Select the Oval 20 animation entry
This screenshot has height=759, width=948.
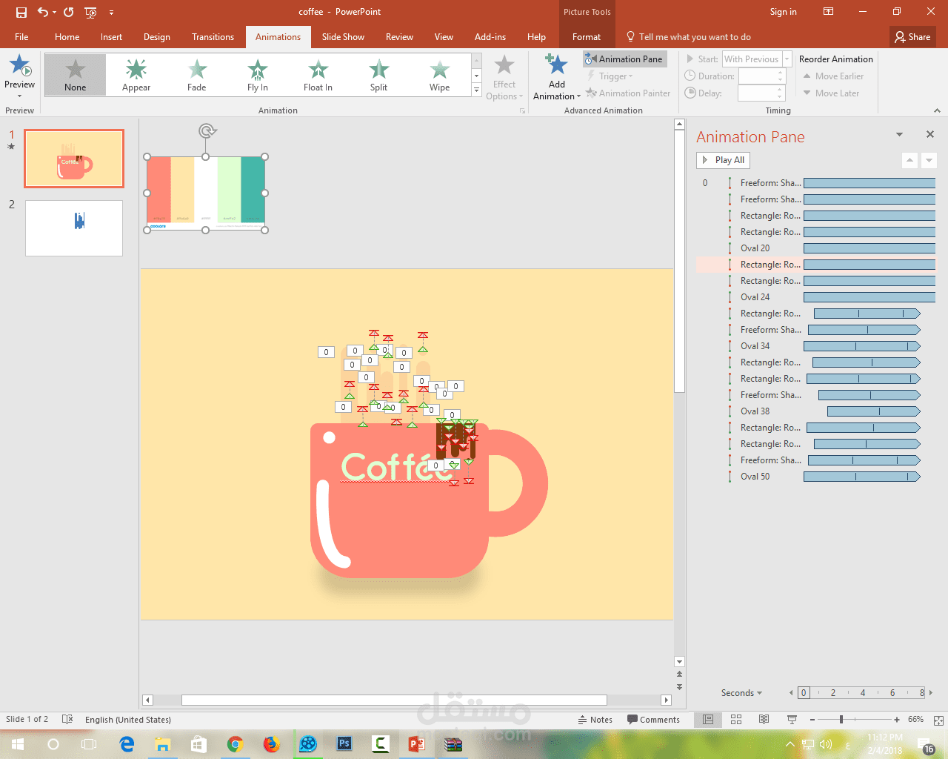pos(816,248)
